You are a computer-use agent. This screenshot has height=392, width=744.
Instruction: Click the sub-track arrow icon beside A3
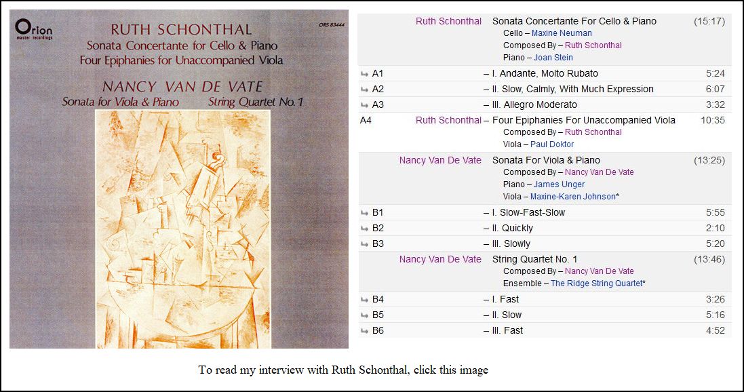[x=364, y=105]
